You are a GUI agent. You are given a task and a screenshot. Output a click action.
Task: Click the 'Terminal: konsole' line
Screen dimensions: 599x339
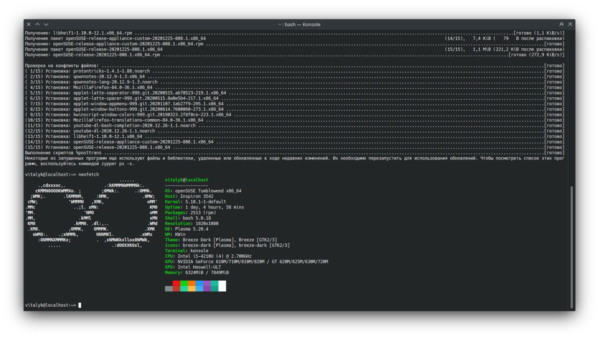pos(187,251)
